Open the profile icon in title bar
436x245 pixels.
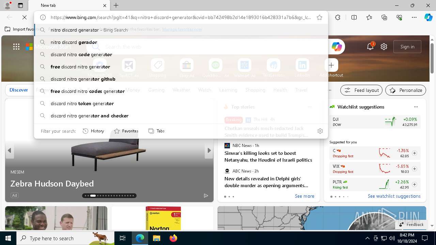7,5
